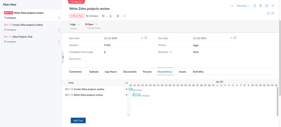Select BR1-T1 Zoho Projects Trial in list

(31, 39)
